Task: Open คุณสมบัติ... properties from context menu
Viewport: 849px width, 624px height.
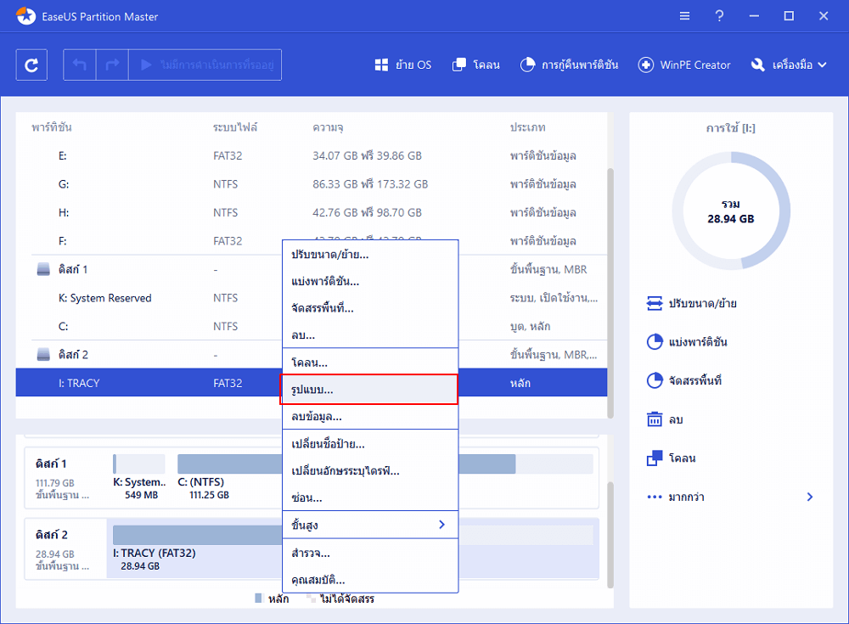Action: 370,580
